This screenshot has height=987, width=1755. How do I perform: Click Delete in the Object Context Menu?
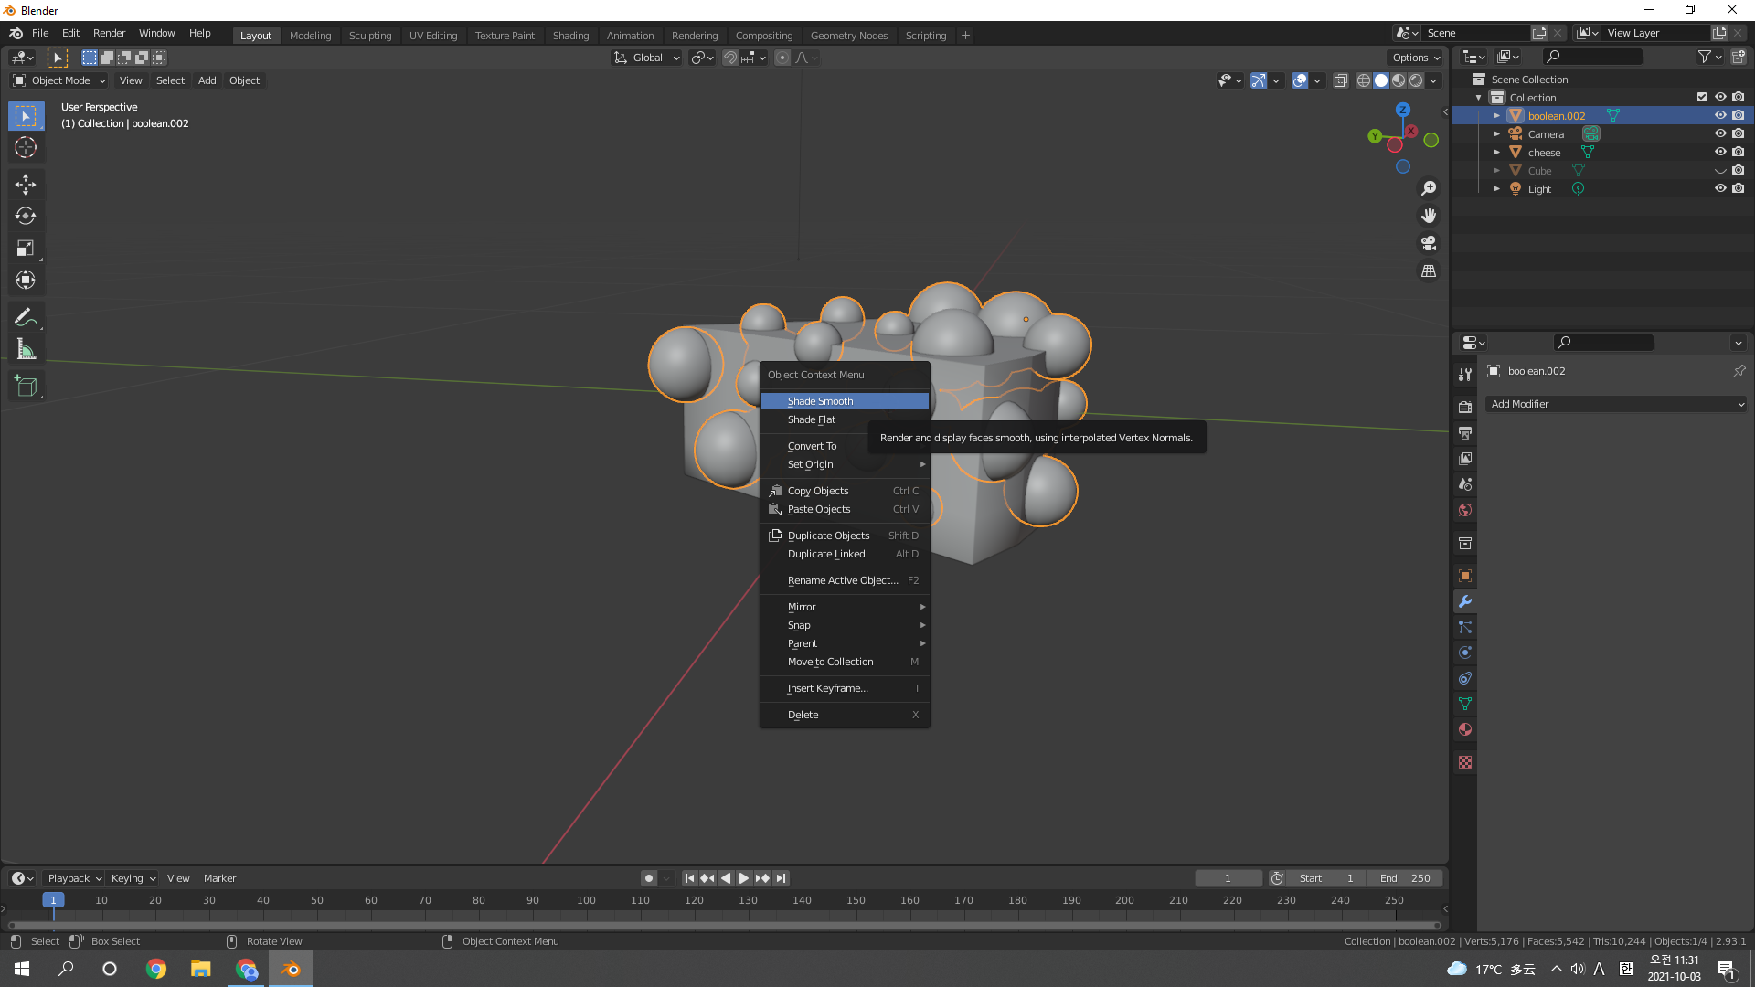pyautogui.click(x=803, y=715)
